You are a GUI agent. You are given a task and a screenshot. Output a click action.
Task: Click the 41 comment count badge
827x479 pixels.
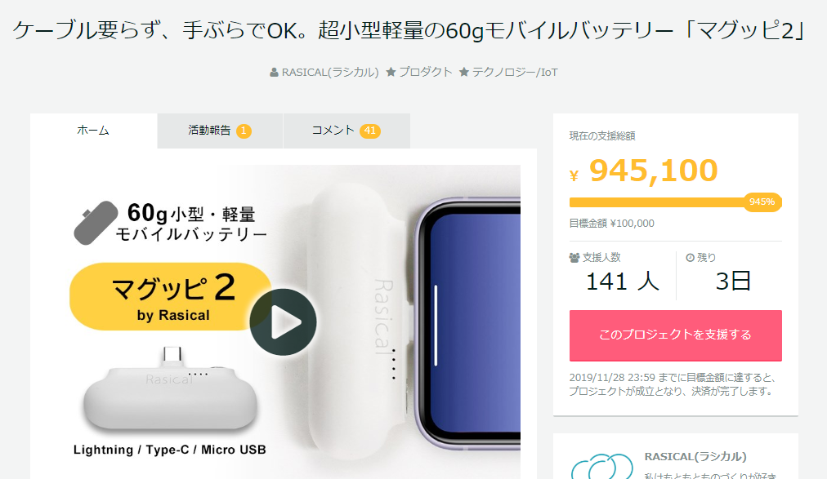(369, 131)
